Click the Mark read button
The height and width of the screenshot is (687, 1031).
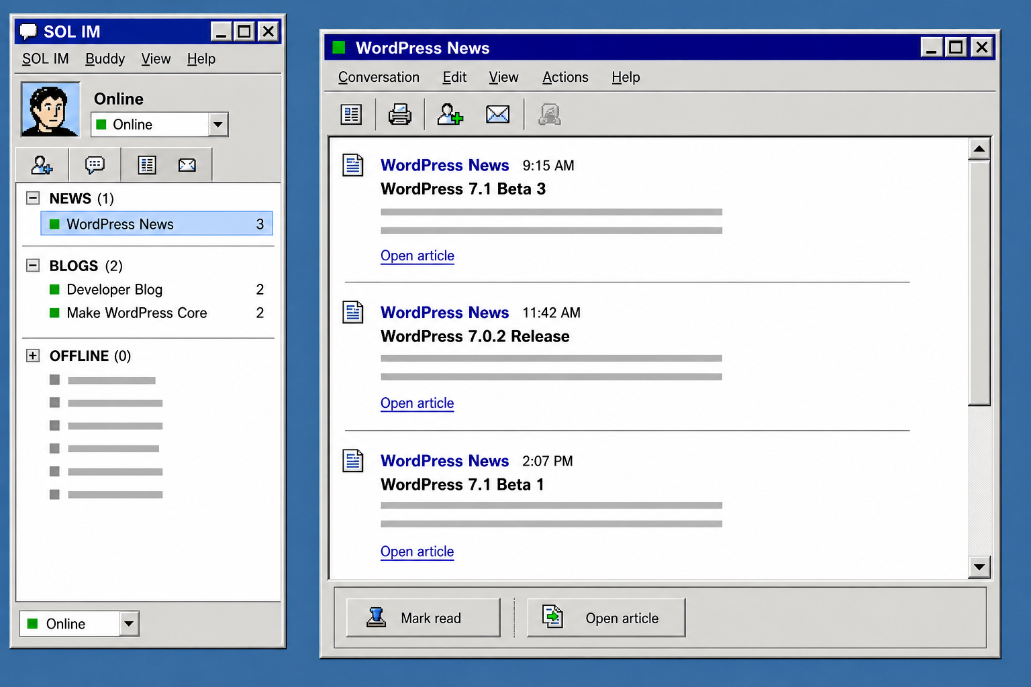[x=424, y=618]
